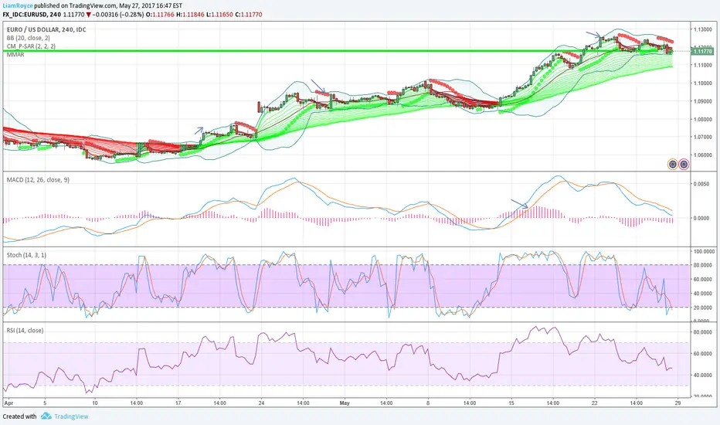Click the 17 date label on time axis

178,403
